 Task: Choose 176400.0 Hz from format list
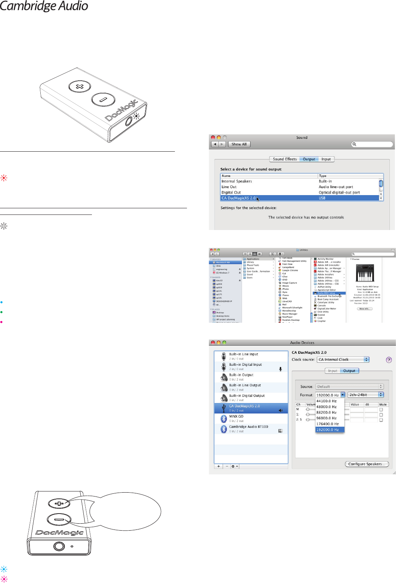point(330,424)
